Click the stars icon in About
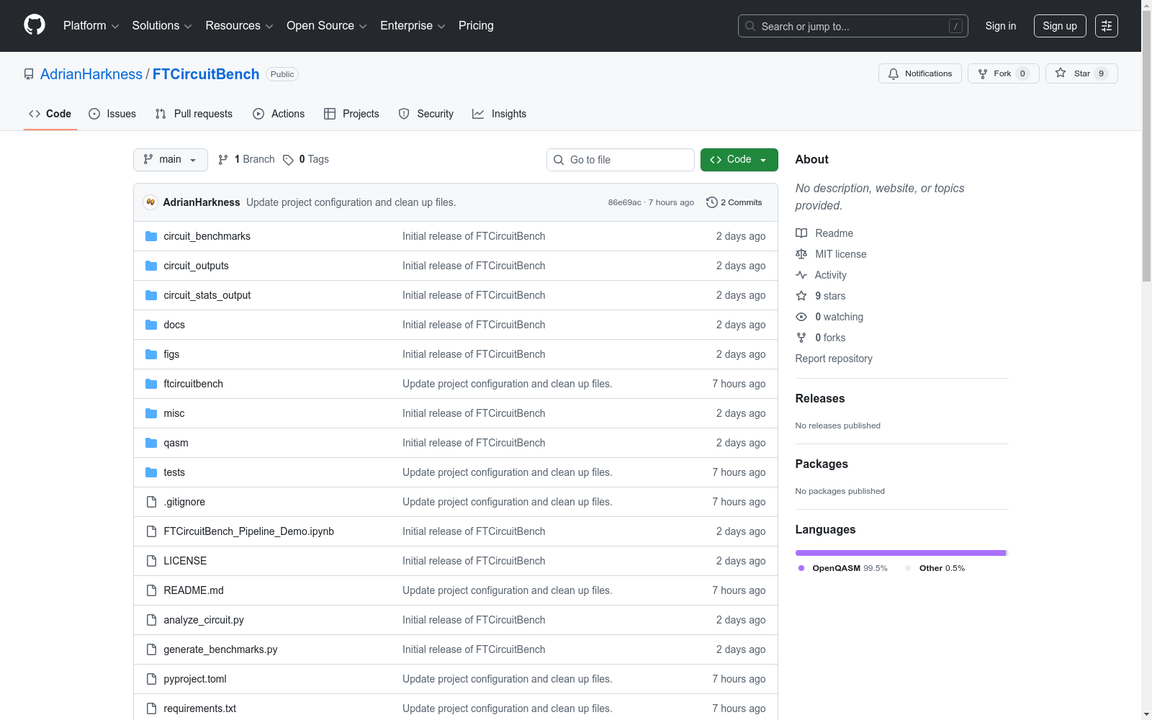 [x=801, y=296]
